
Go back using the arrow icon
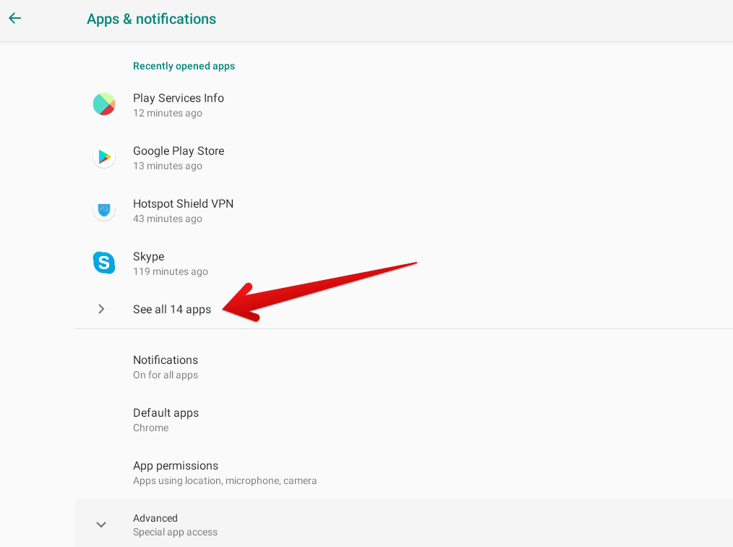pos(15,18)
